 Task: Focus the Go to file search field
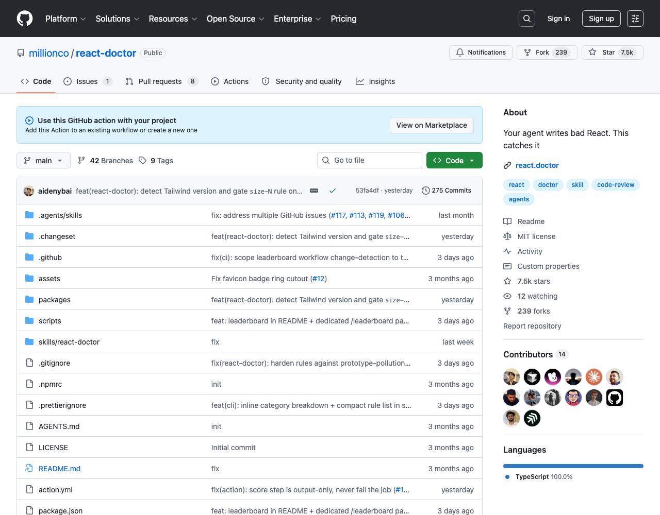tap(370, 160)
